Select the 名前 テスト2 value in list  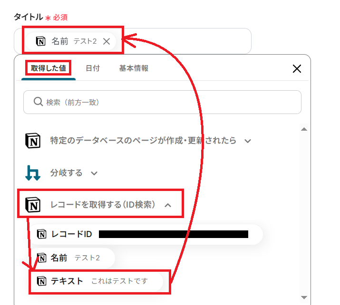(71, 258)
